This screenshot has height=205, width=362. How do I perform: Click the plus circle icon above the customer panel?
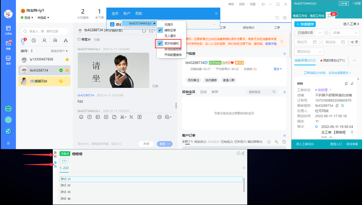click(285, 18)
